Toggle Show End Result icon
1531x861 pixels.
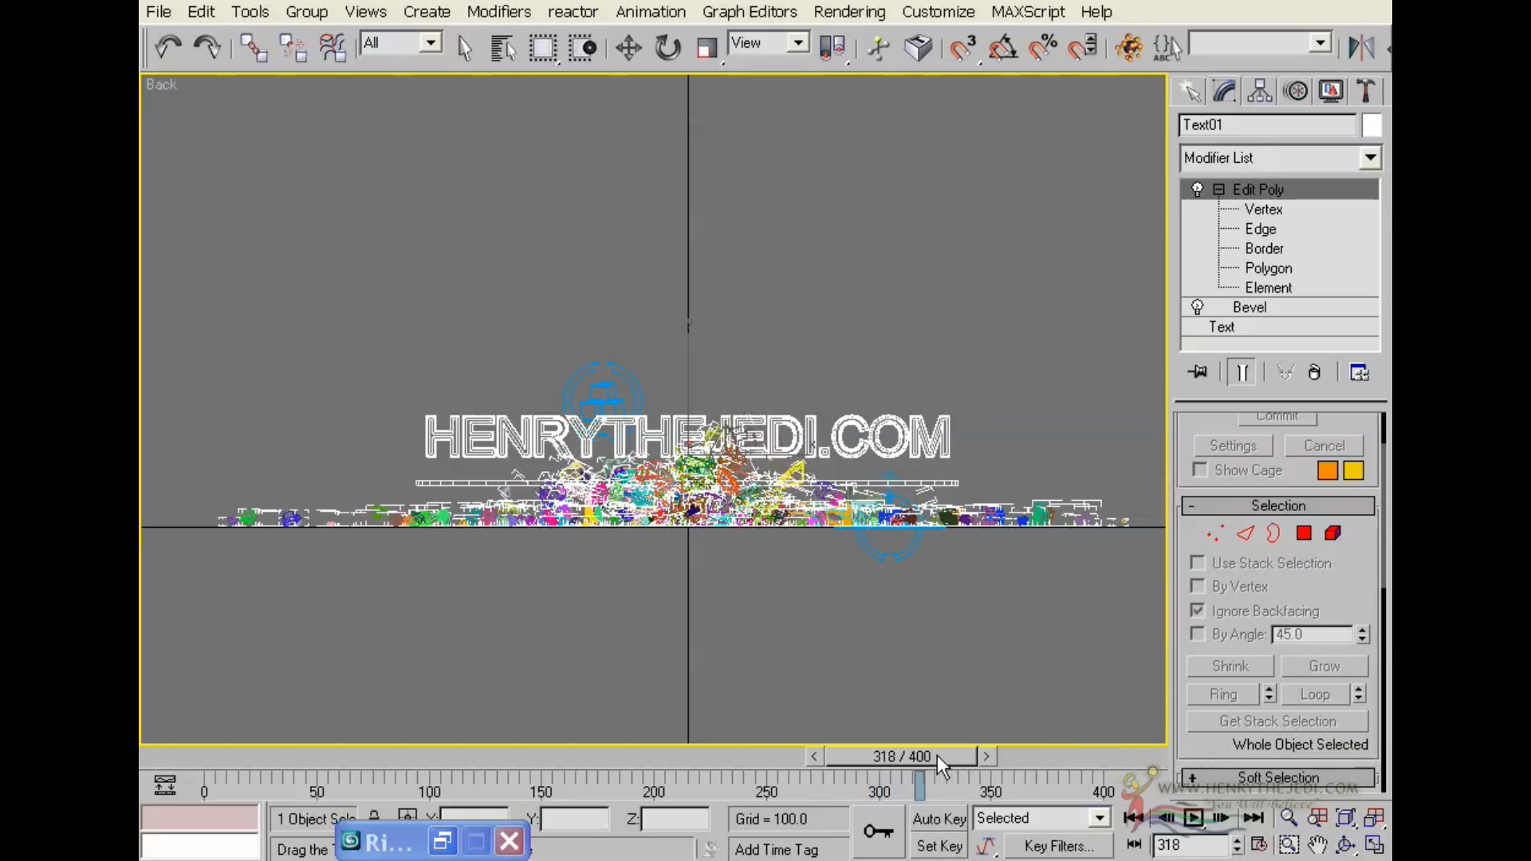[x=1242, y=372]
